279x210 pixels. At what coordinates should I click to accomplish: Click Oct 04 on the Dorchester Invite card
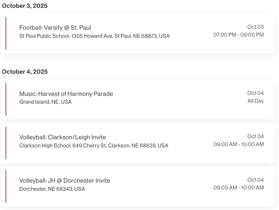tap(255, 180)
